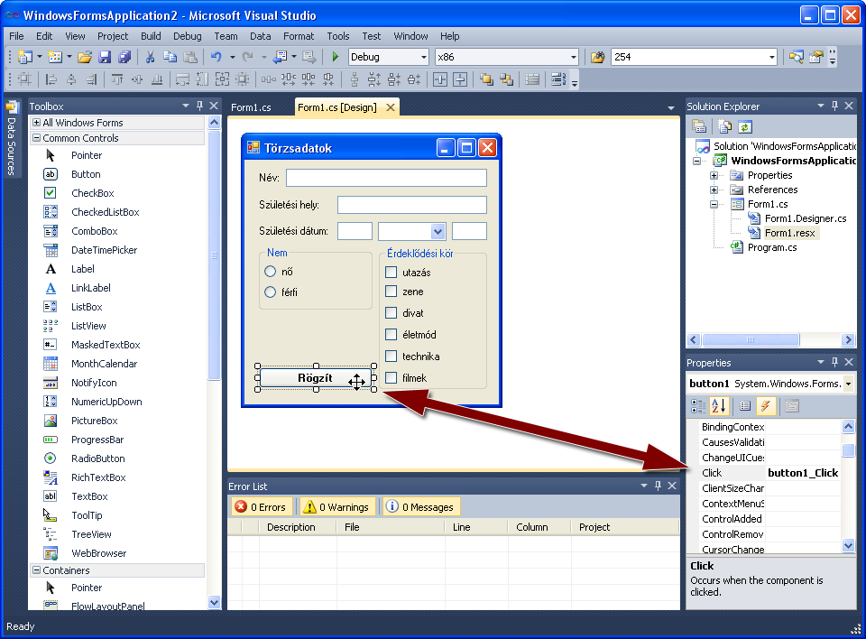The width and height of the screenshot is (866, 639).
Task: Expand References node in Solution Explorer
Action: click(x=714, y=190)
